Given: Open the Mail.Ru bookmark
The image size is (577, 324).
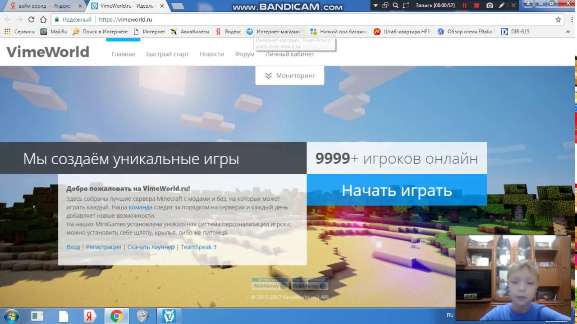Looking at the screenshot, I should point(54,31).
